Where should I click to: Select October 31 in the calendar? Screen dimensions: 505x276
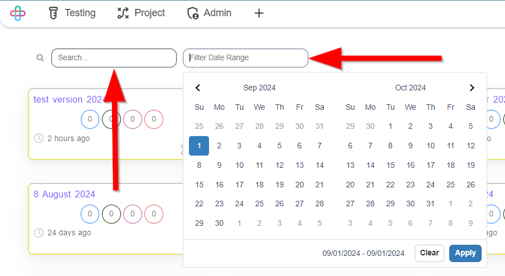(430, 204)
